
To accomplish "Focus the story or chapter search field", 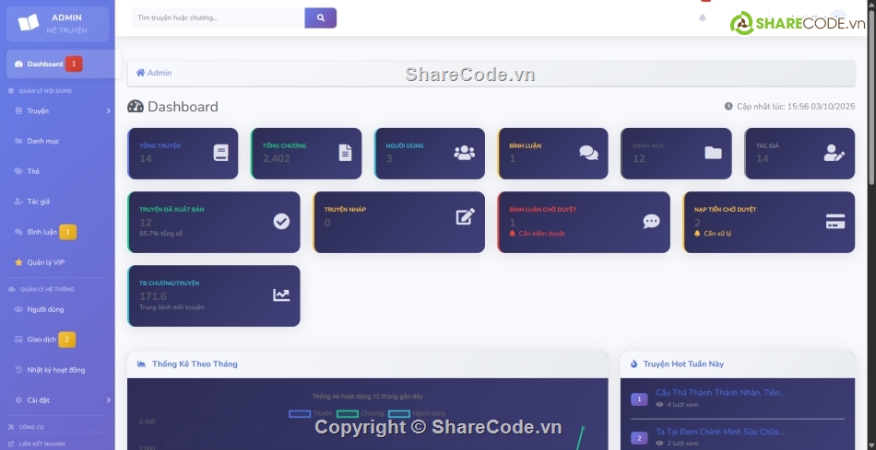I will (218, 17).
